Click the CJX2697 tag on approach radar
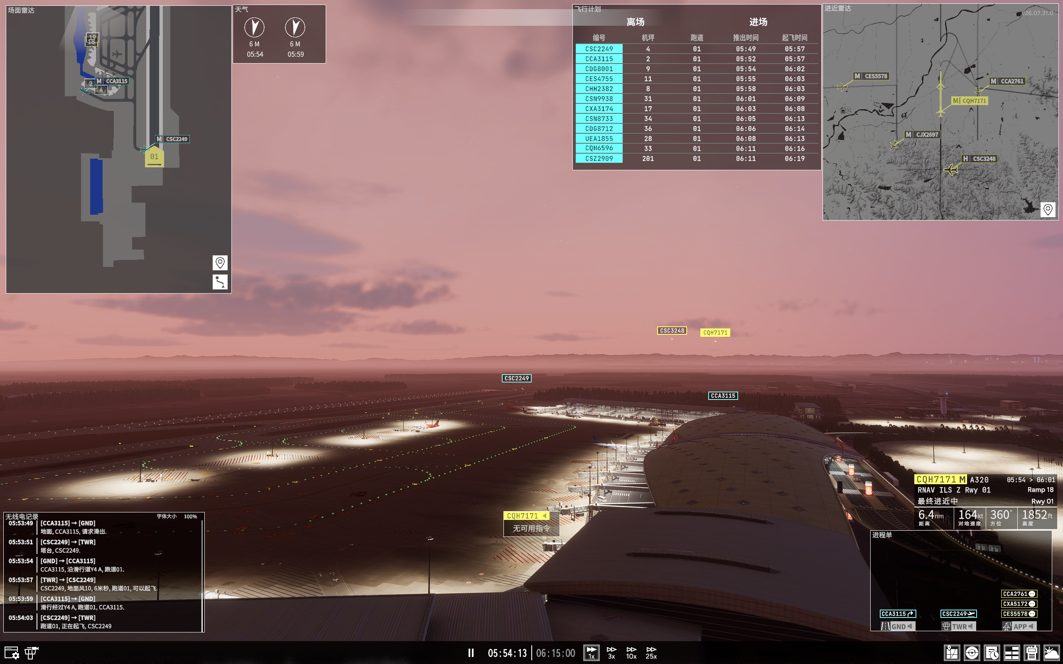Viewport: 1063px width, 664px height. [x=922, y=135]
